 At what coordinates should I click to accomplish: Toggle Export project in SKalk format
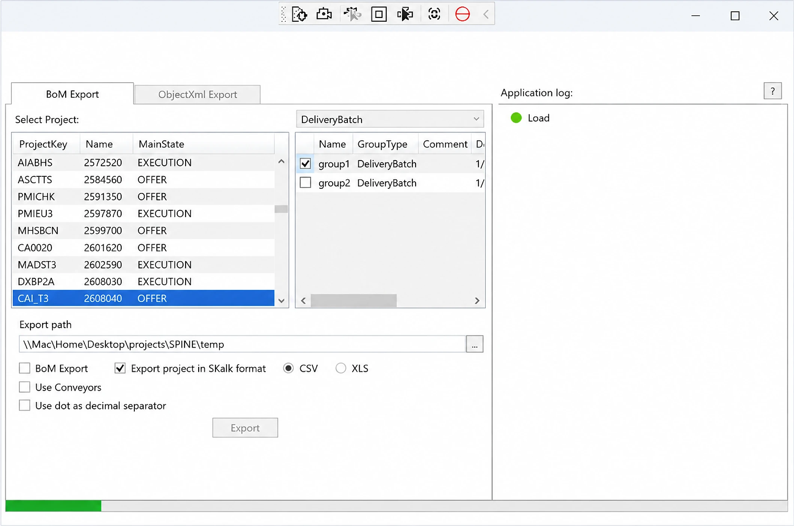120,368
